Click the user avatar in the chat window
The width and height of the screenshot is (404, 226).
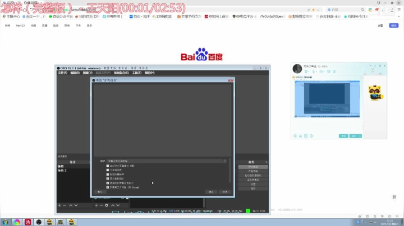297,69
